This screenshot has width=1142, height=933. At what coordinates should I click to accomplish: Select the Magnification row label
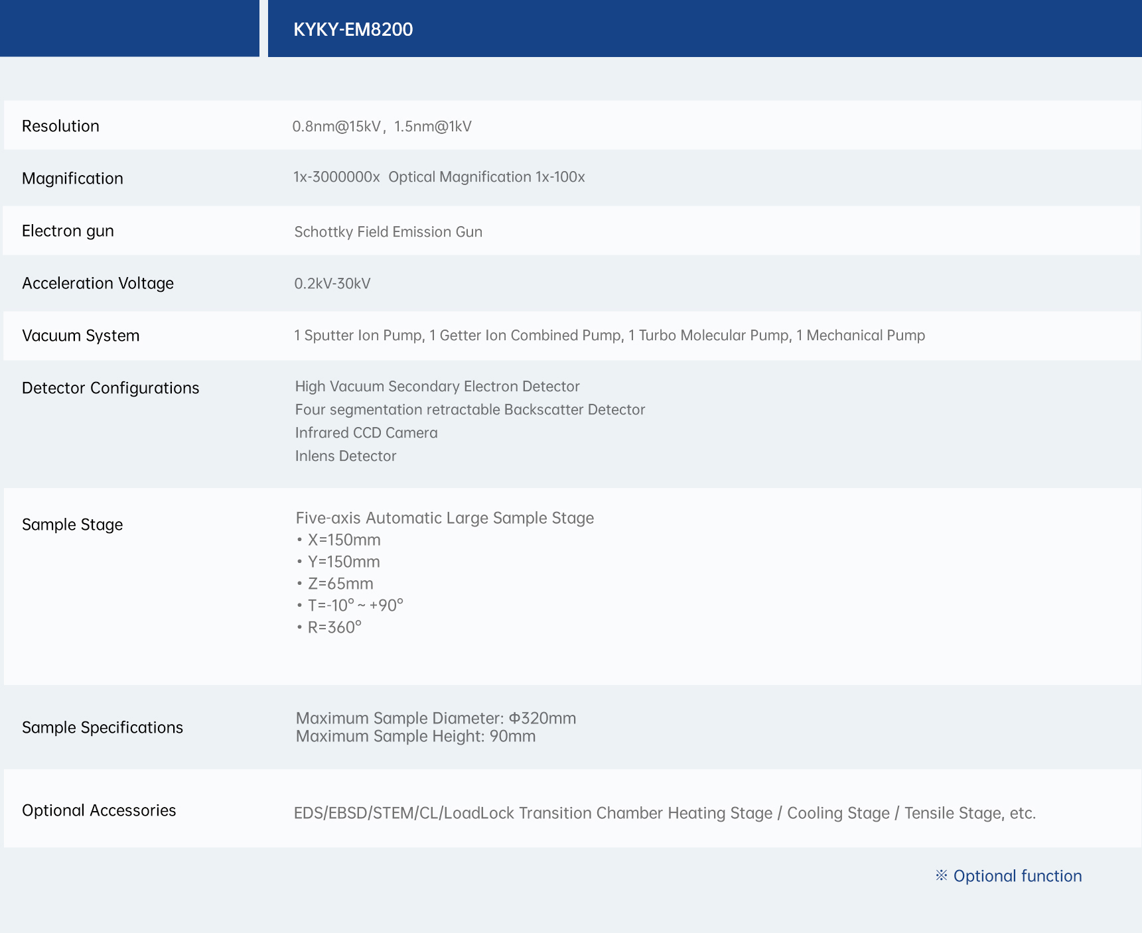tap(72, 178)
